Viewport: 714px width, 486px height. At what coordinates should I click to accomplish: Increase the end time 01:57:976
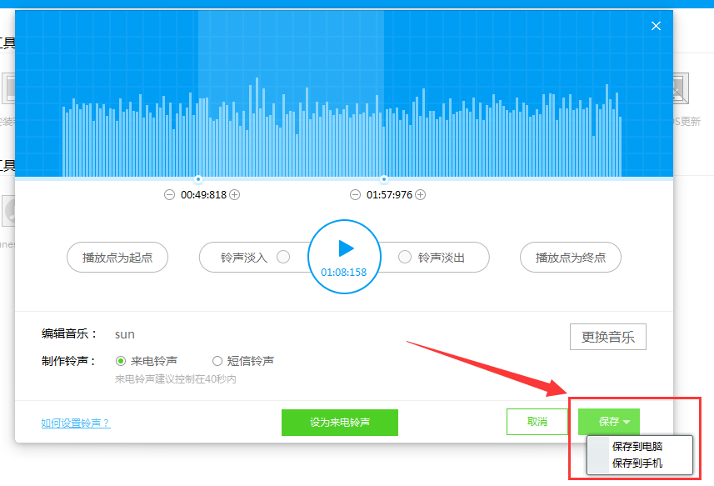[x=421, y=194]
